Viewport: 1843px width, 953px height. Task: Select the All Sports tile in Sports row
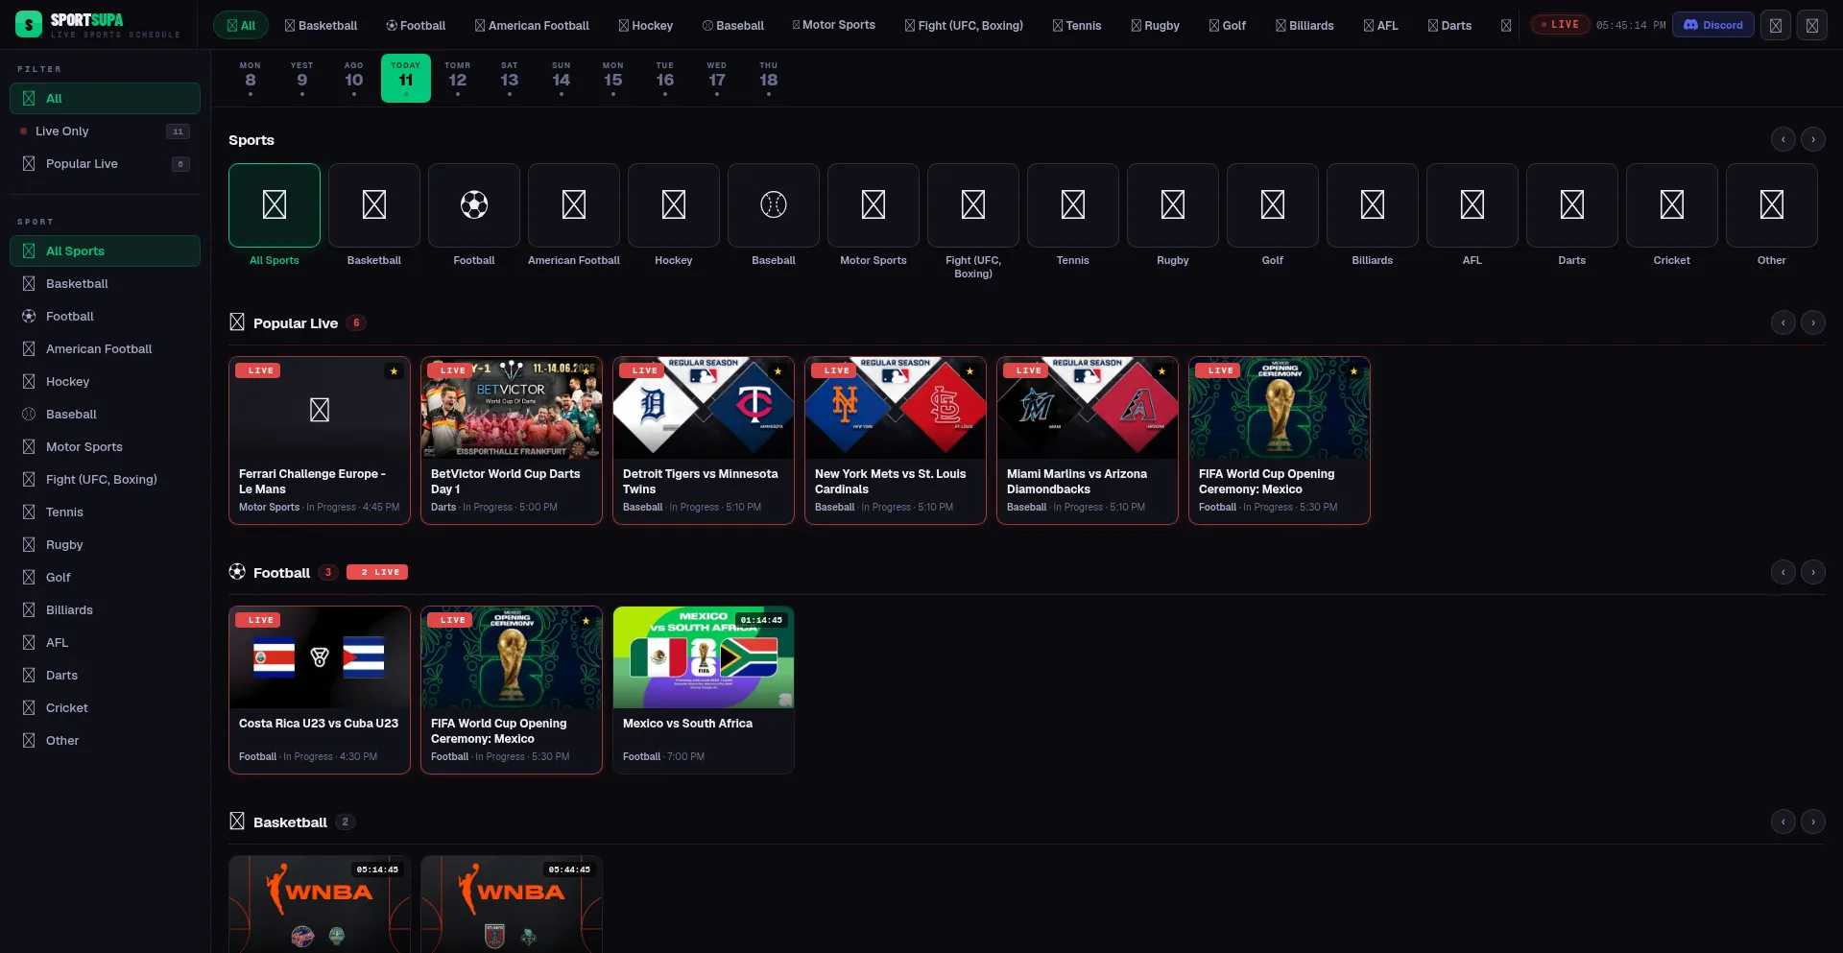point(275,205)
